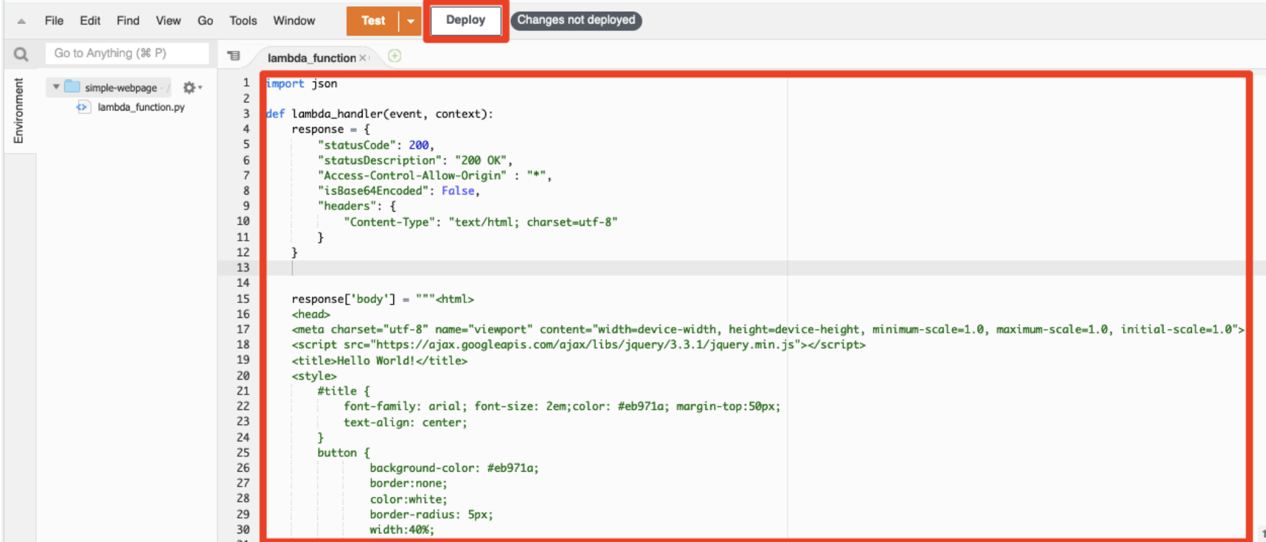Click the 'text-align: center;' line
The width and height of the screenshot is (1266, 542).
click(405, 423)
